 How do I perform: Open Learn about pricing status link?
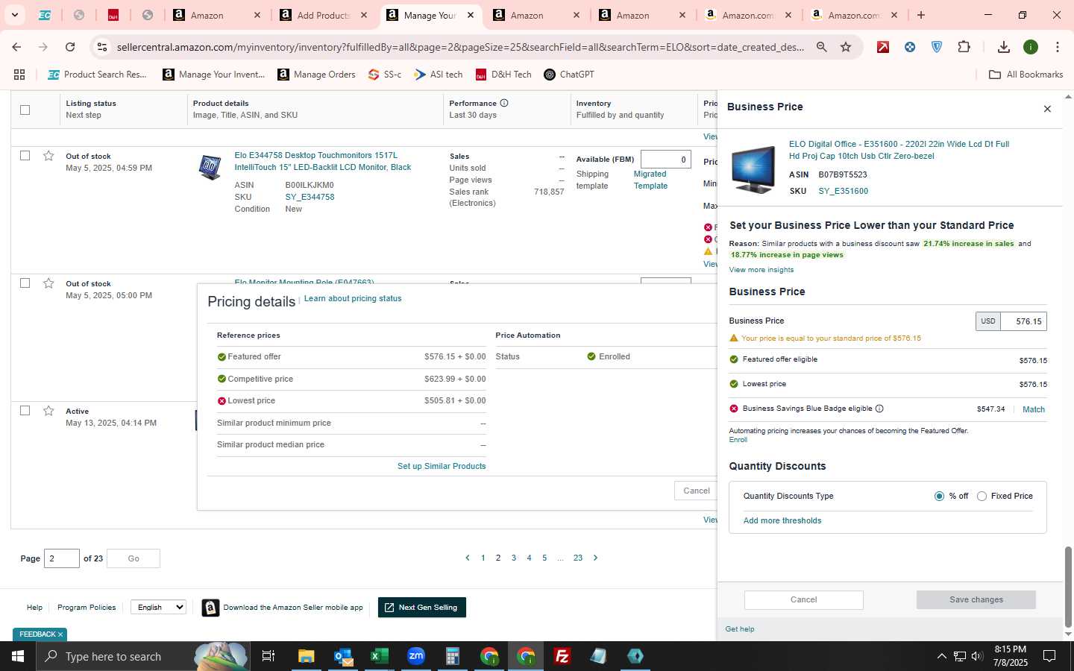pyautogui.click(x=353, y=298)
